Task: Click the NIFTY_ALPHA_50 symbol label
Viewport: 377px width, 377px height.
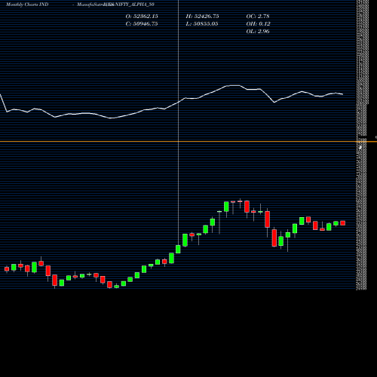Action: click(x=134, y=5)
